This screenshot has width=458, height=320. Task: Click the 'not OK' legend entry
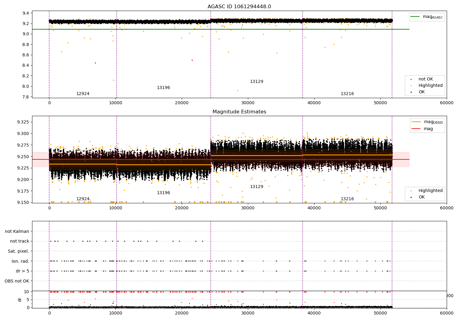[x=426, y=79]
